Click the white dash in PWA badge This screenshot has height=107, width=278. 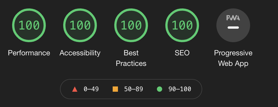point(233,27)
